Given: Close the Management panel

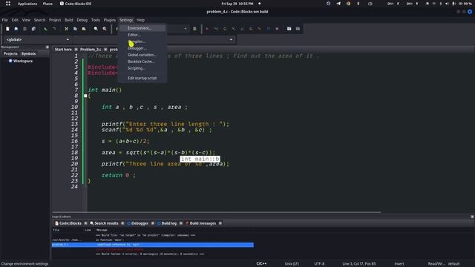Looking at the screenshot, I should (x=47, y=47).
